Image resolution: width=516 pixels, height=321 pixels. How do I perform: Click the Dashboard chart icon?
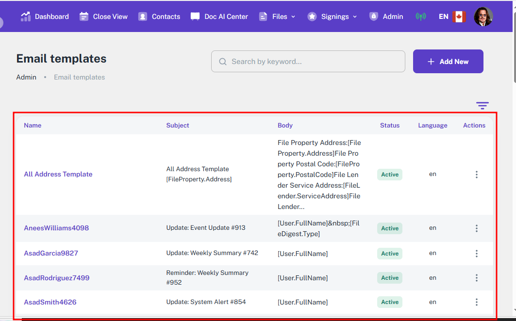coord(26,16)
